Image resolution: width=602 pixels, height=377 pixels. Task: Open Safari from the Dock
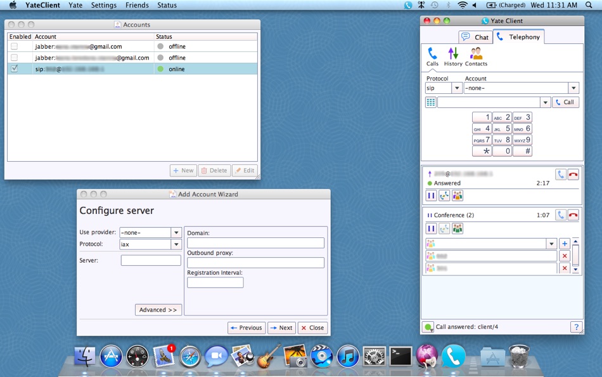coord(190,356)
